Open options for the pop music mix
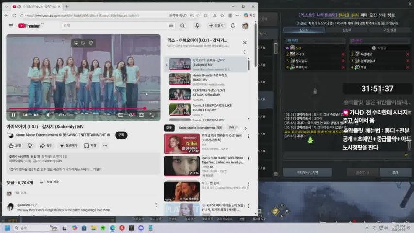The height and width of the screenshot is (233, 414). pyautogui.click(x=248, y=184)
